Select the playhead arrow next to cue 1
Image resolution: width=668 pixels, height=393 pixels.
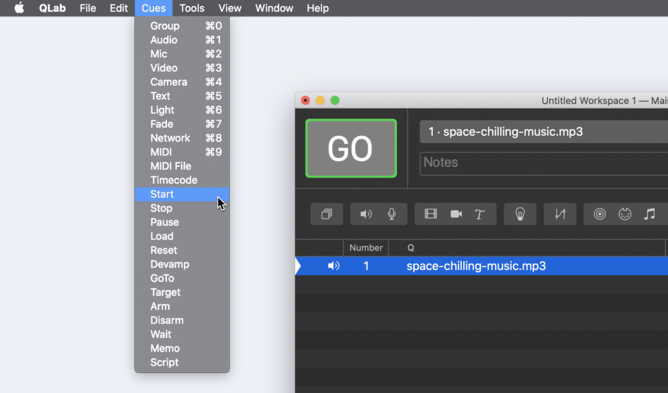click(x=299, y=266)
